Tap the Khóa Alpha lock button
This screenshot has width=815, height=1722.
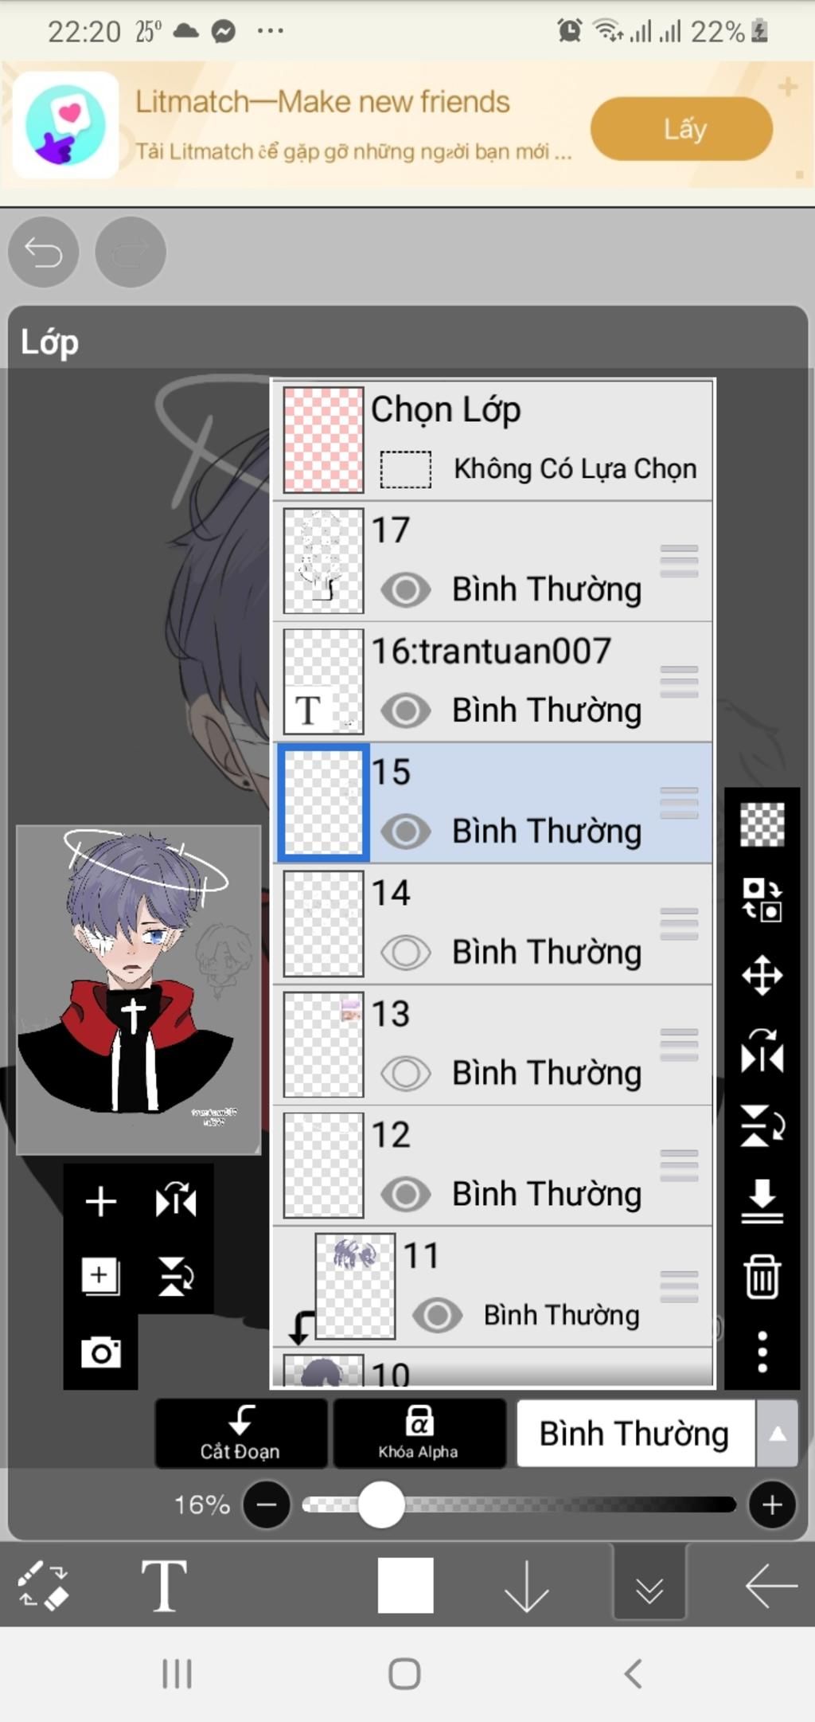tap(419, 1434)
